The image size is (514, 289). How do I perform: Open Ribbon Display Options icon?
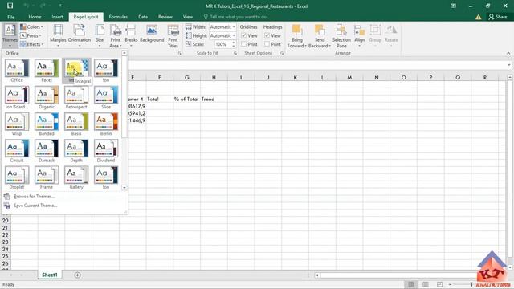click(453, 6)
